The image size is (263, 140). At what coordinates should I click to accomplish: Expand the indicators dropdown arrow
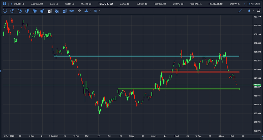pyautogui.click(x=244, y=11)
